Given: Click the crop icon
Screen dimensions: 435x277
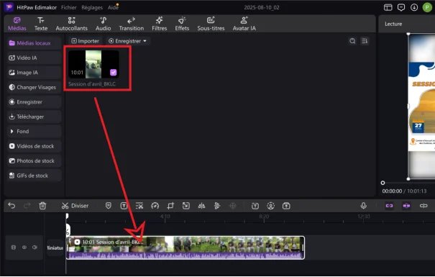Looking at the screenshot, I should [170, 206].
